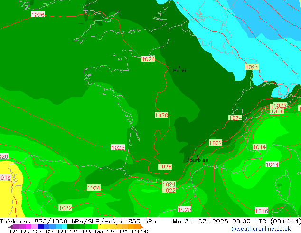
Task: Click the 1022 isobar label over Spain
Action: (x=66, y=208)
